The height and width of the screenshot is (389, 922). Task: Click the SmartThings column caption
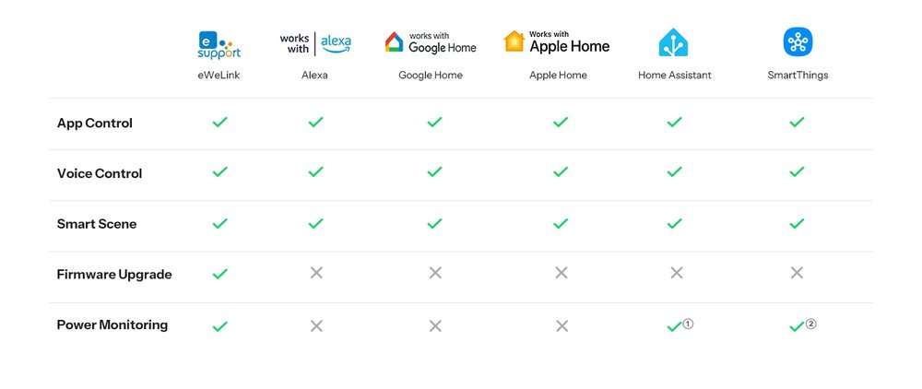point(798,76)
